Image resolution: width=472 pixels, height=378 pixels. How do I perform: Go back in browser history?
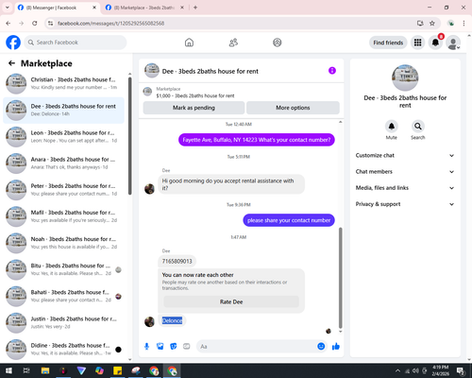tap(8, 24)
